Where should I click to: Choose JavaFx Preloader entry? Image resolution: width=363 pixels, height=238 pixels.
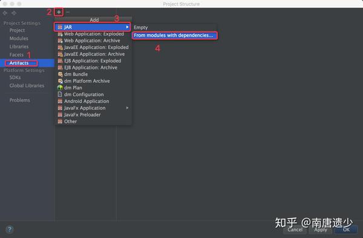[x=93, y=114]
